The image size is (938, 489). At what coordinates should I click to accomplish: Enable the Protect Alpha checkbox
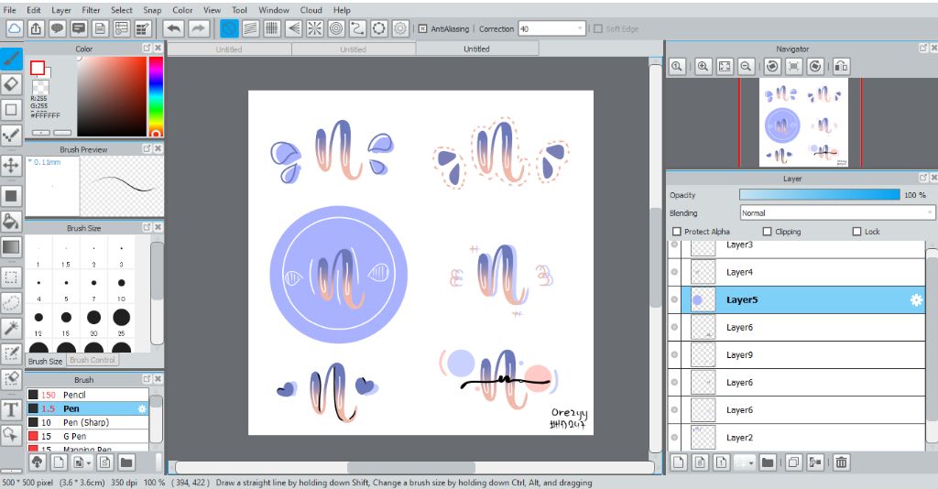tap(677, 232)
